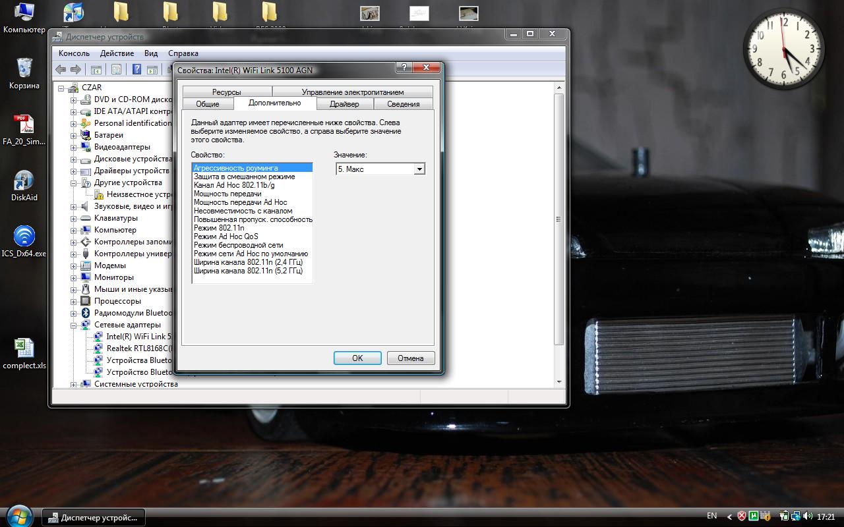Open the Управление электропитанием tab
The image size is (844, 527).
coord(353,92)
